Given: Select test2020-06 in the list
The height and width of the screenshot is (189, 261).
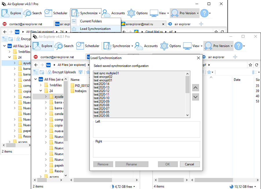Looking at the screenshot, I should [101, 116].
